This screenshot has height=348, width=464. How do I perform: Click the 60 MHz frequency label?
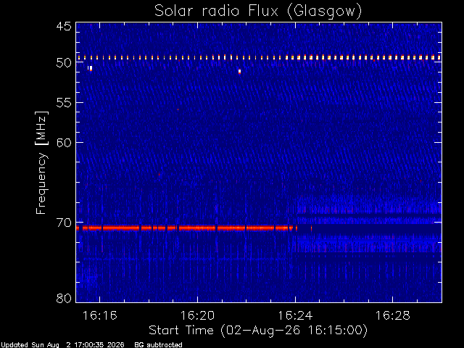[x=64, y=143]
